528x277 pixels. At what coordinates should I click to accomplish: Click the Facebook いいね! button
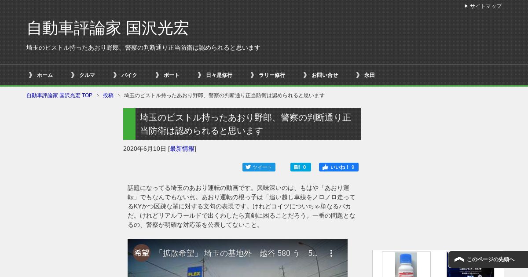(x=339, y=167)
